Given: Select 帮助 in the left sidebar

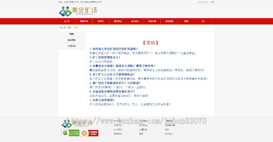Looking at the screenshot, I should pos(72,34).
